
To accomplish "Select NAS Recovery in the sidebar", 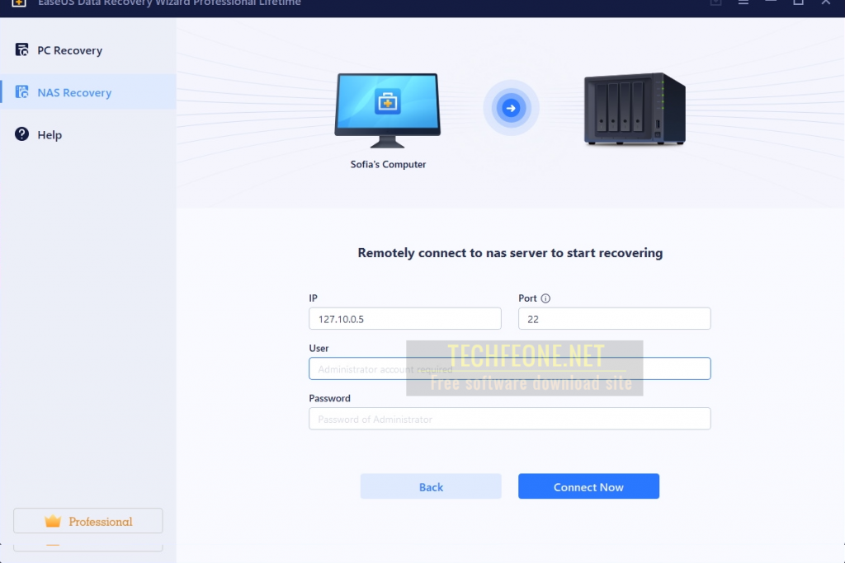I will [x=87, y=92].
